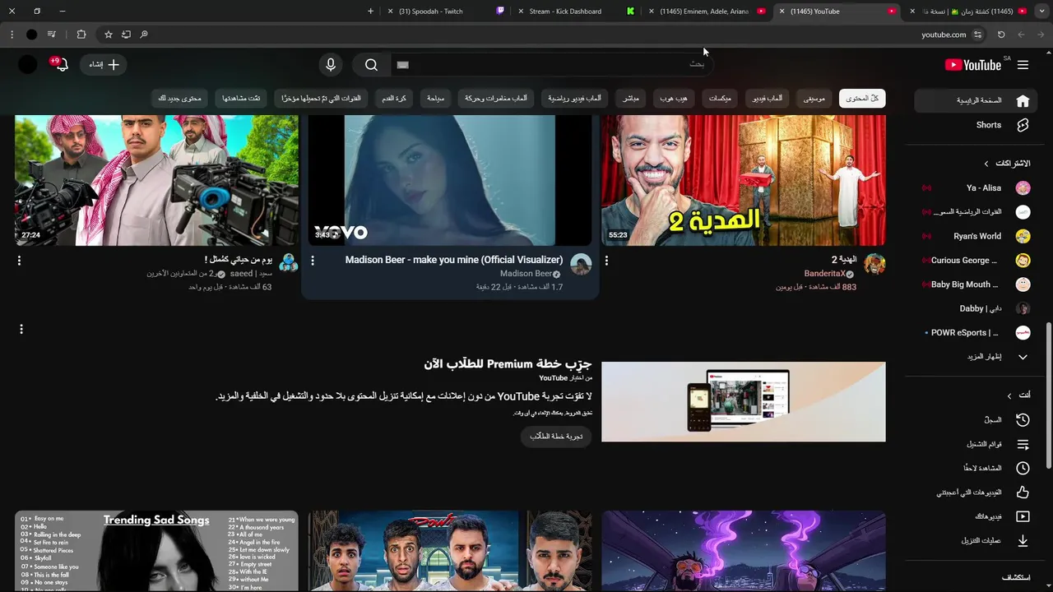Open the hamburger guide menu icon
Screen dimensions: 1053x592
1023,65
